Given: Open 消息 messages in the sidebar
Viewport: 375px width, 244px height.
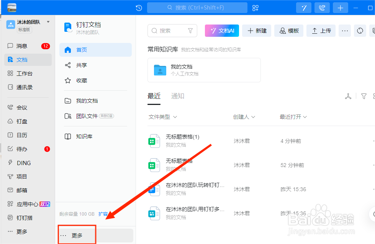Looking at the screenshot, I should click(28, 46).
